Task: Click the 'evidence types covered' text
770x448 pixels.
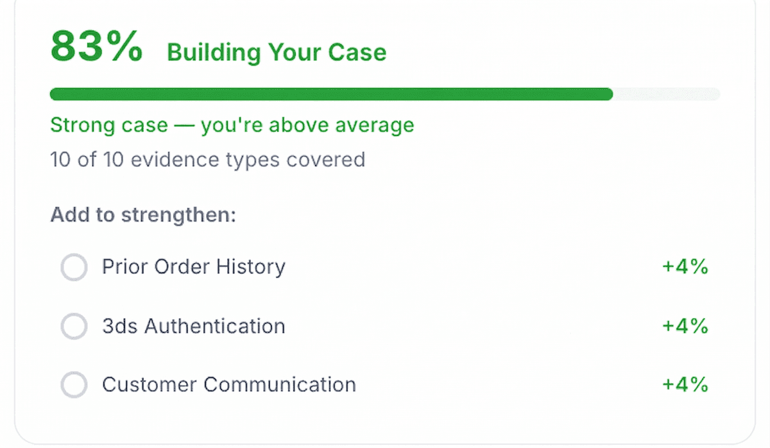Action: pos(248,159)
